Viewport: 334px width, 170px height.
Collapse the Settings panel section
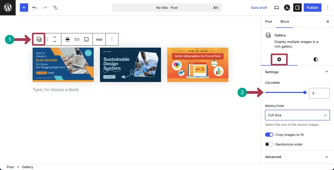click(326, 72)
